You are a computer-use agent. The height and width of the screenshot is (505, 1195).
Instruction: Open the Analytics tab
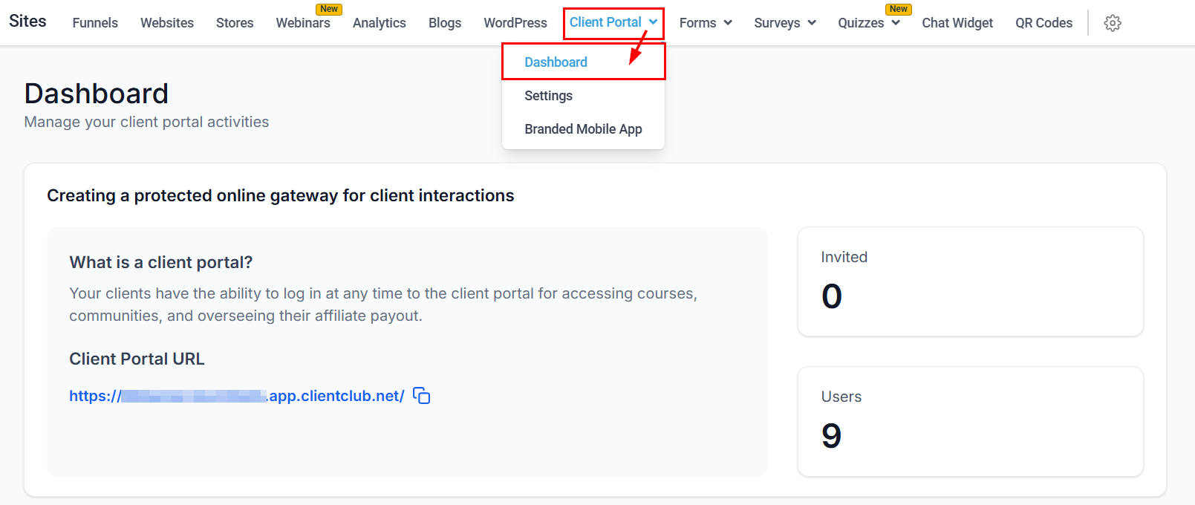(x=379, y=23)
